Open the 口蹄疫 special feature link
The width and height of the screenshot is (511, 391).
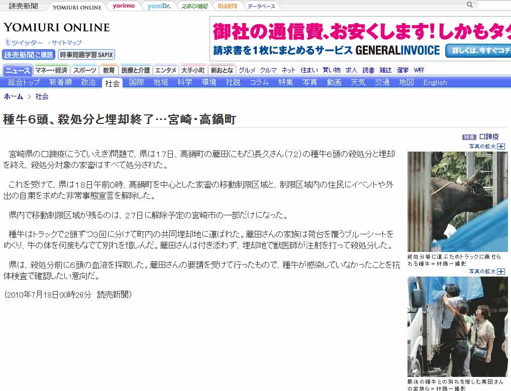point(488,137)
